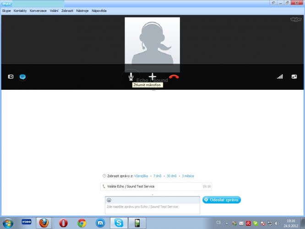Open the Kontakty menu

pyautogui.click(x=20, y=11)
